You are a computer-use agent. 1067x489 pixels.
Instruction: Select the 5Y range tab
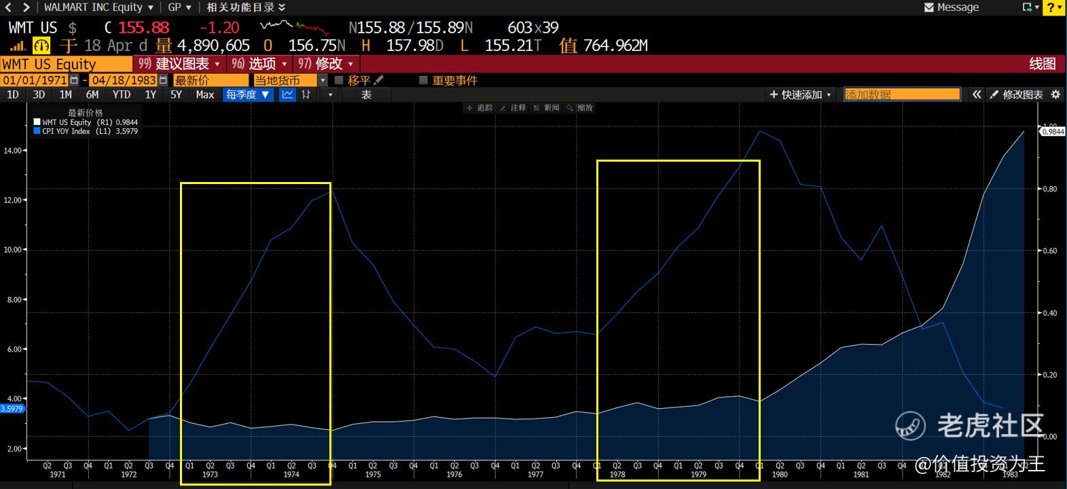pyautogui.click(x=176, y=94)
